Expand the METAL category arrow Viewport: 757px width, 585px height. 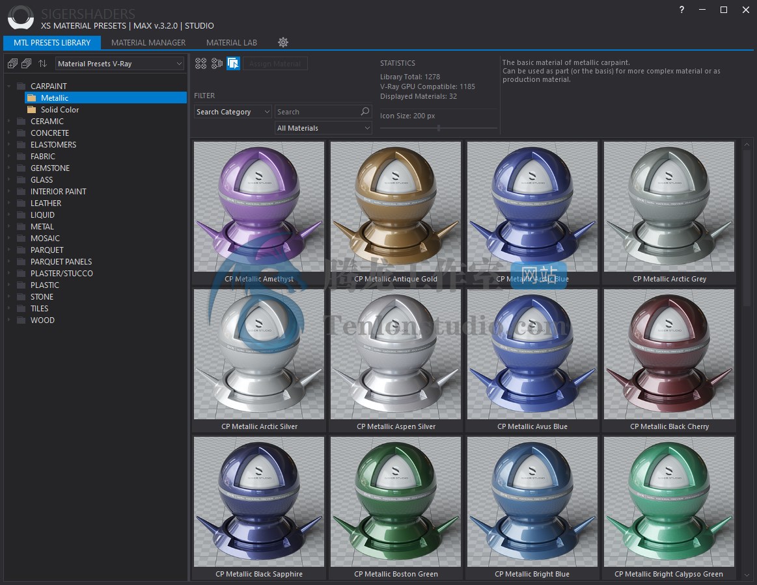[x=8, y=227]
